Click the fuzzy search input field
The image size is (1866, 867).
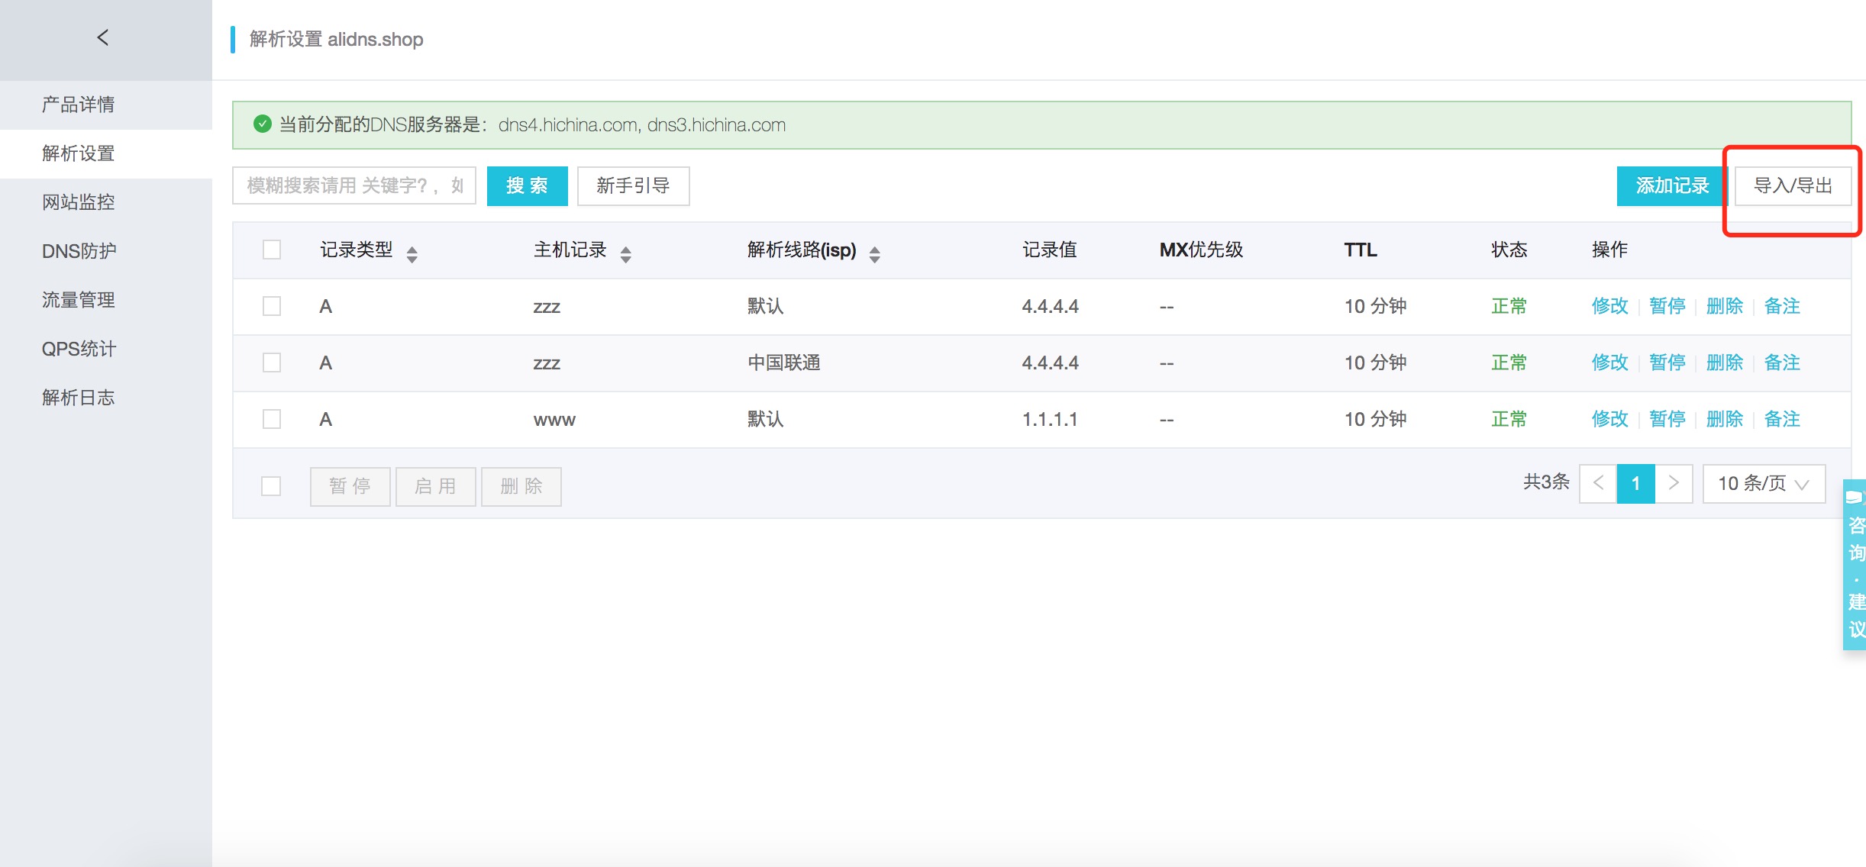point(354,185)
